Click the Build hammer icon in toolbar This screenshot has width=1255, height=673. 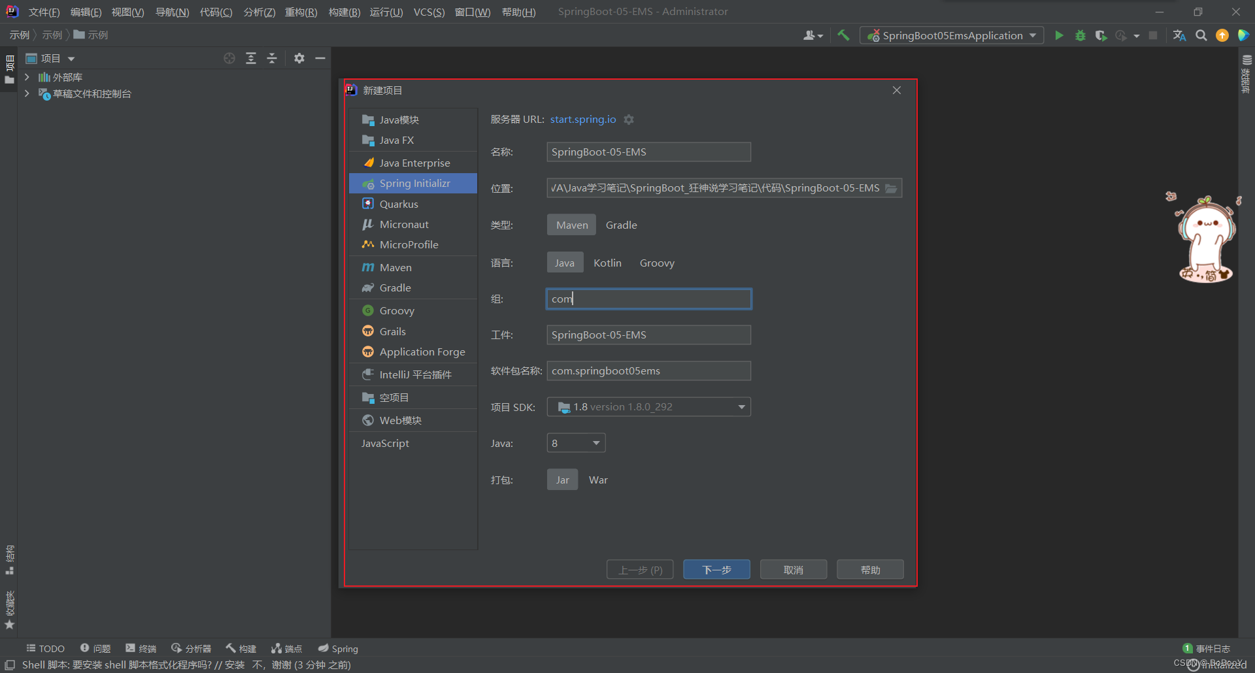tap(844, 35)
